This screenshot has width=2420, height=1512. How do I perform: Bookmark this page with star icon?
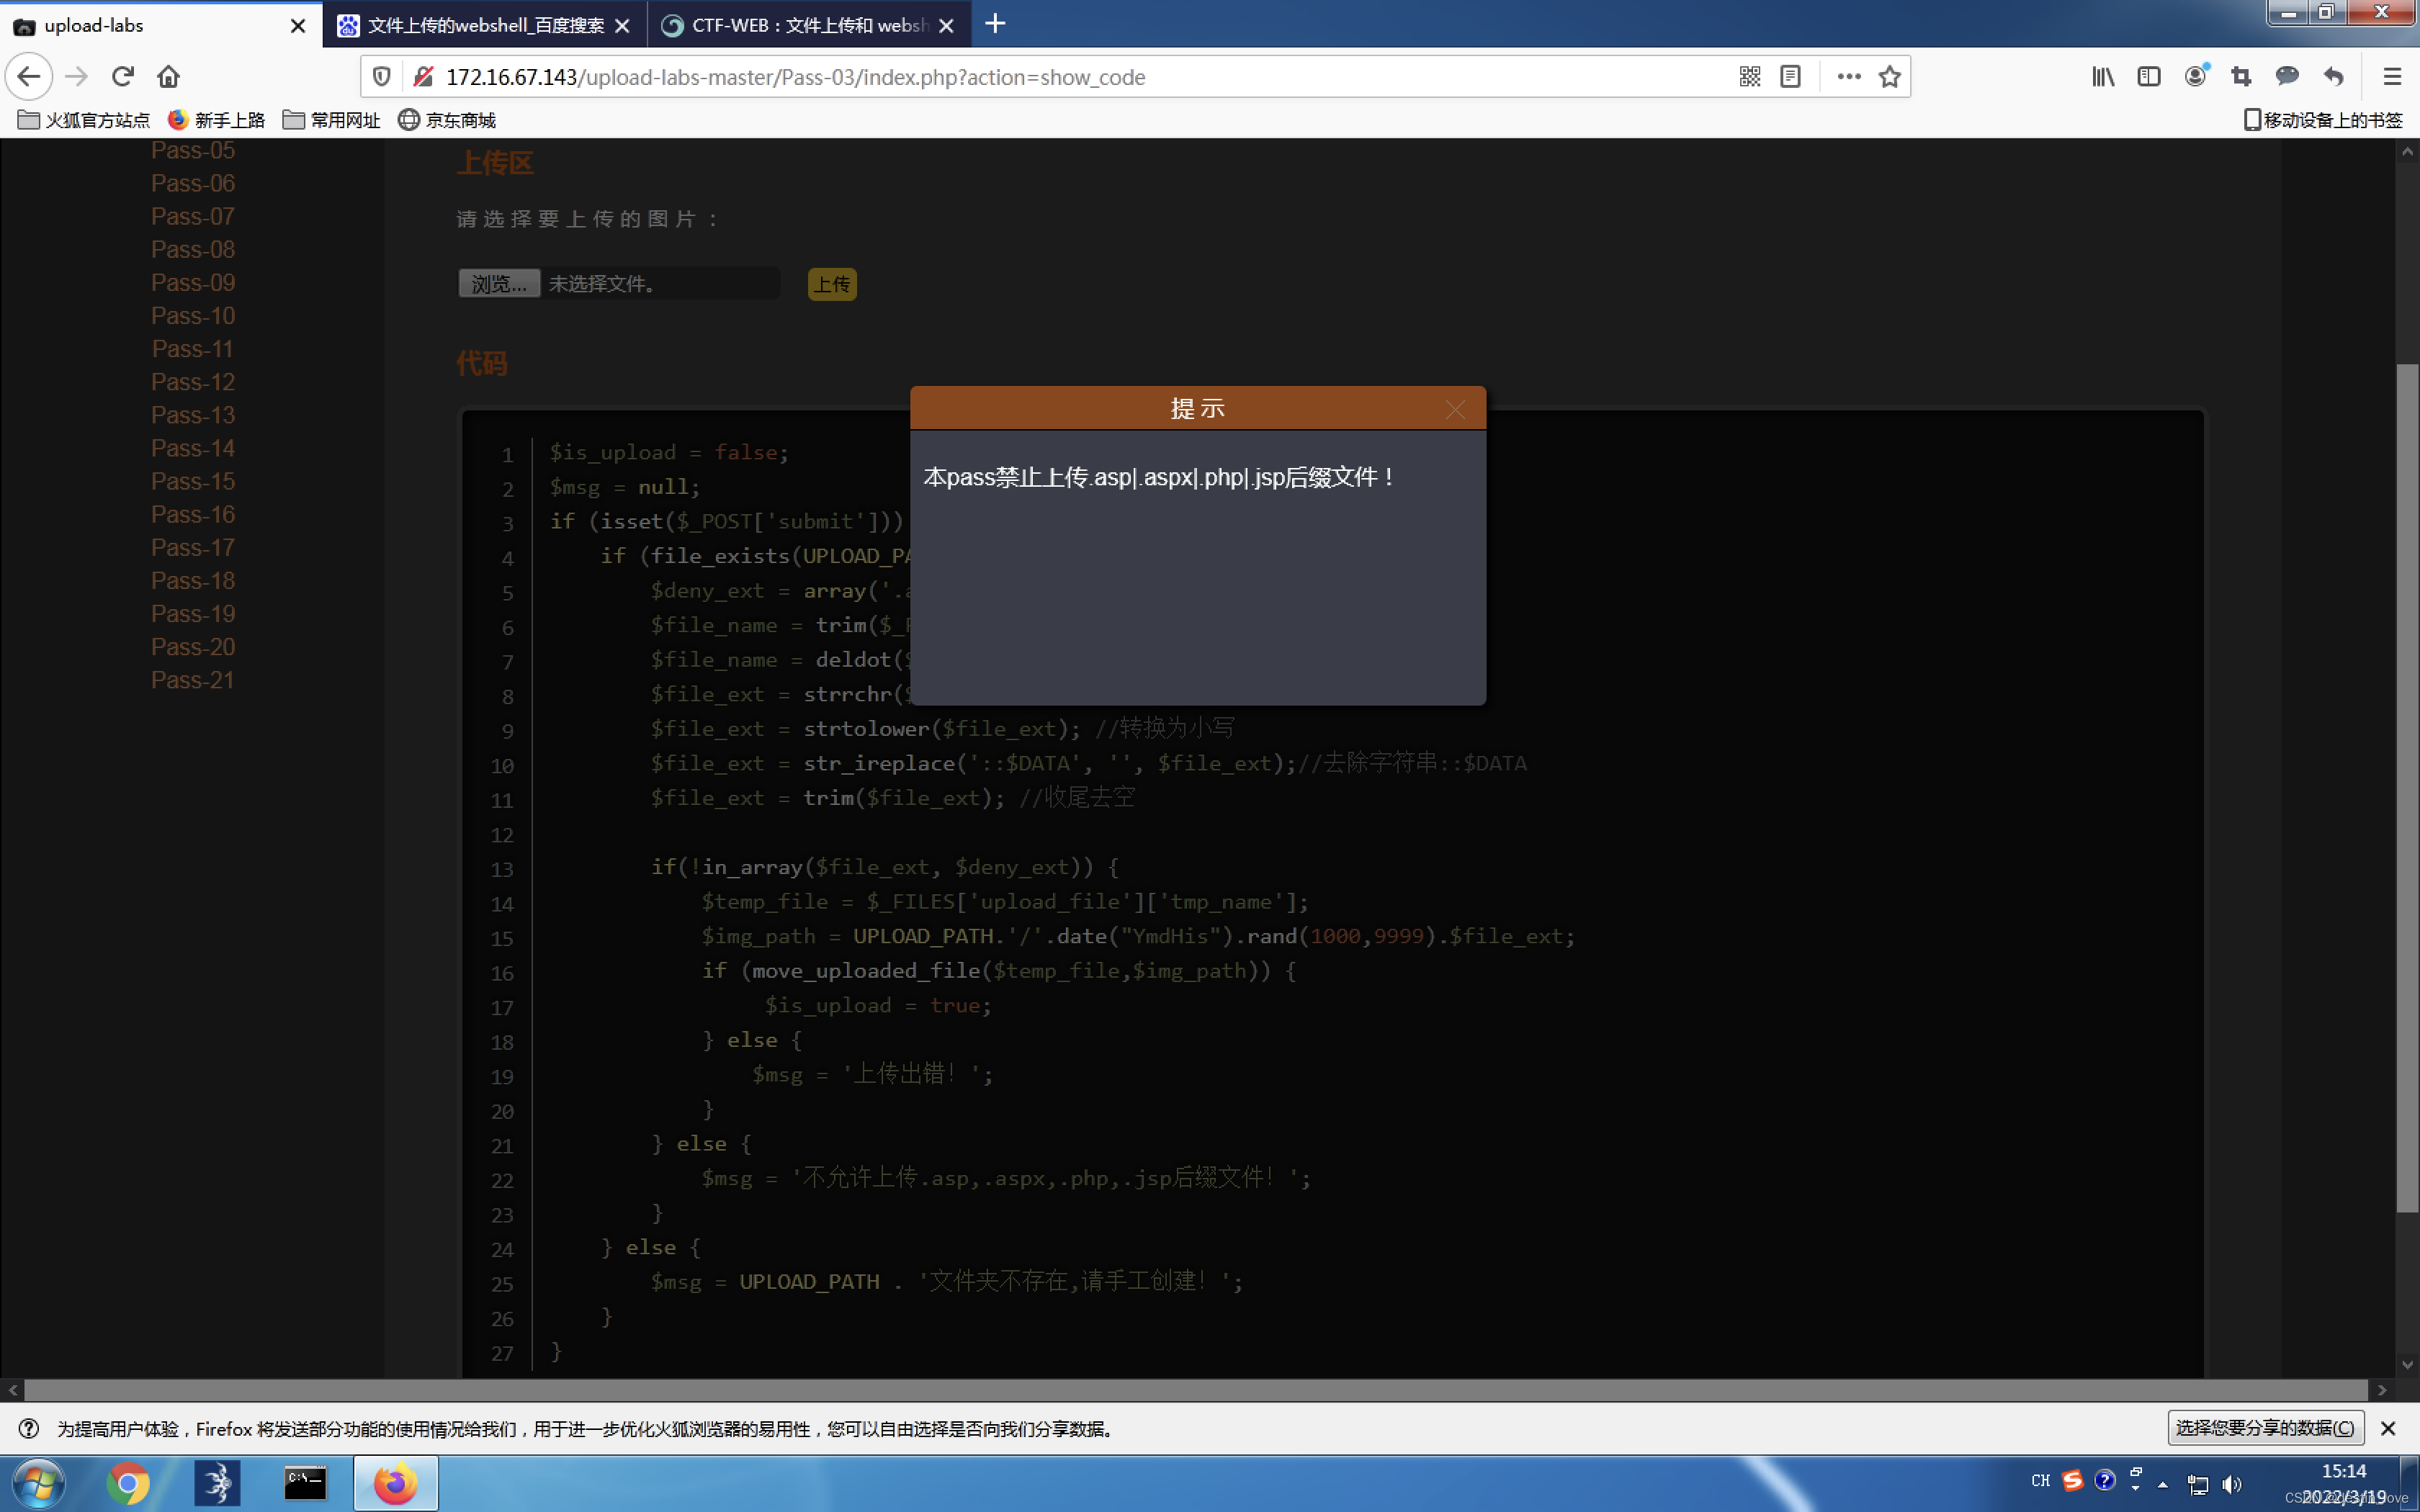coord(1889,77)
